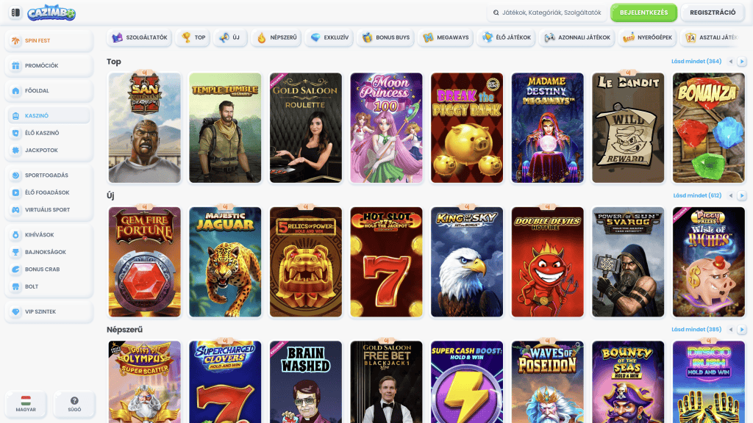Open Jackpotok sidebar icon
The height and width of the screenshot is (423, 753).
(x=16, y=150)
